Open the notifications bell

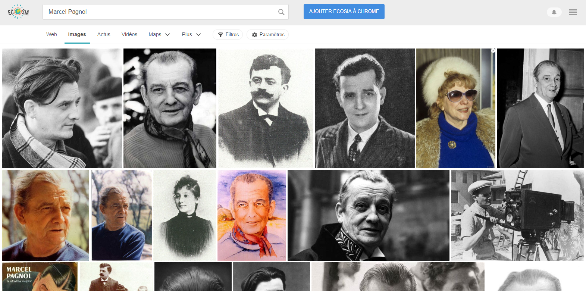tap(554, 12)
